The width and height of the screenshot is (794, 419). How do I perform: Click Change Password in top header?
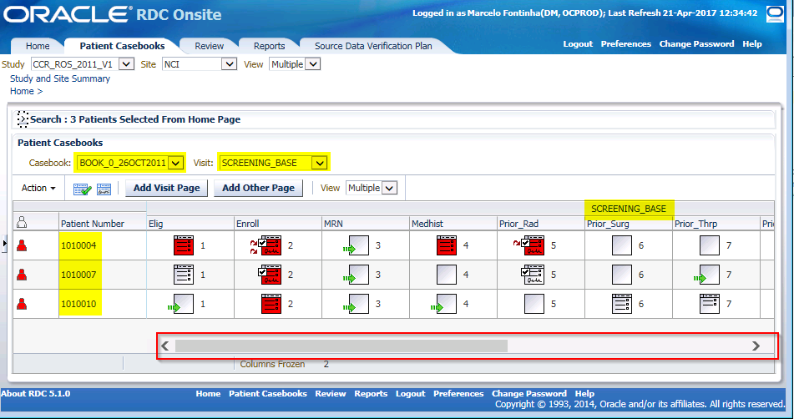coord(696,44)
